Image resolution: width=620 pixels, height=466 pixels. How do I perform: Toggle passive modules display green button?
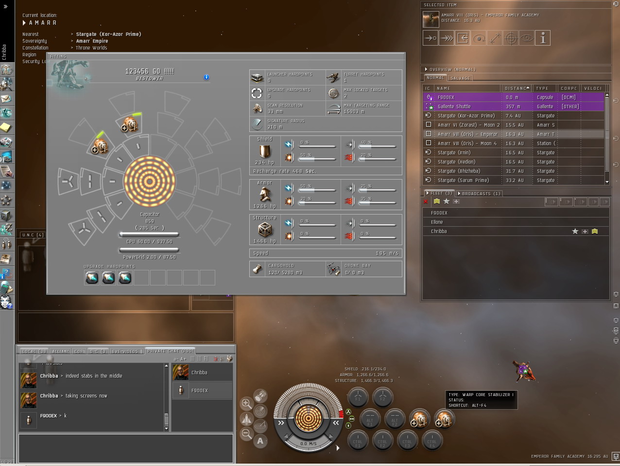click(348, 412)
